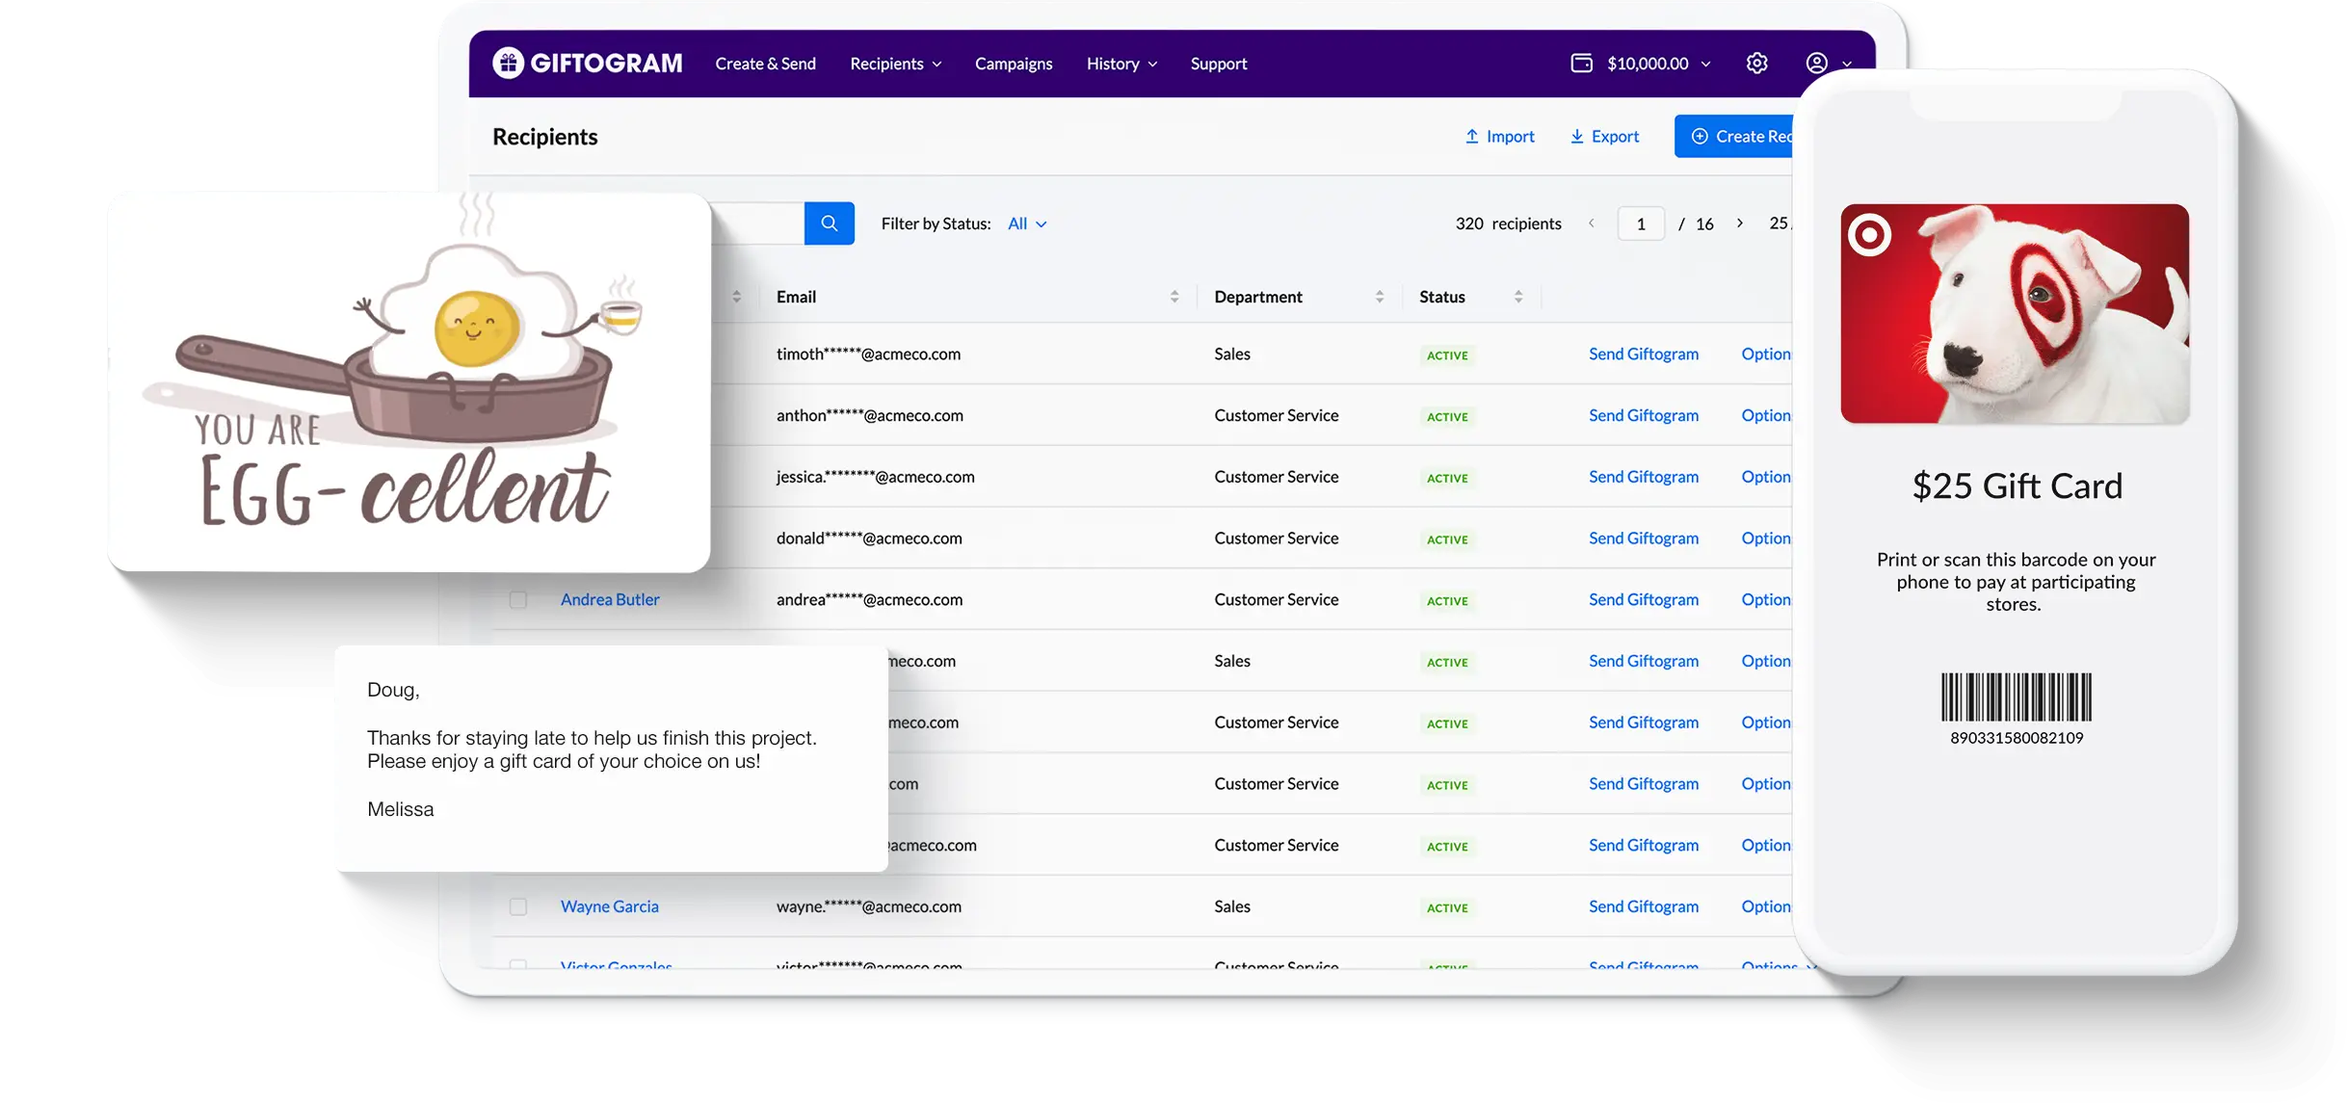Open Filter by Status All dropdown
The width and height of the screenshot is (2347, 1103).
point(1027,223)
